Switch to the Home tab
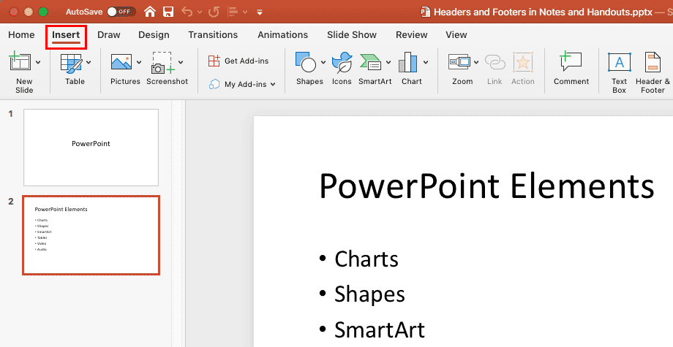The image size is (673, 347). coord(21,35)
